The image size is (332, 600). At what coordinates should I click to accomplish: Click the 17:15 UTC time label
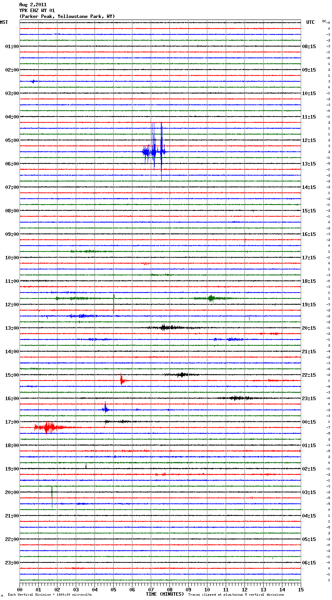coord(309,258)
